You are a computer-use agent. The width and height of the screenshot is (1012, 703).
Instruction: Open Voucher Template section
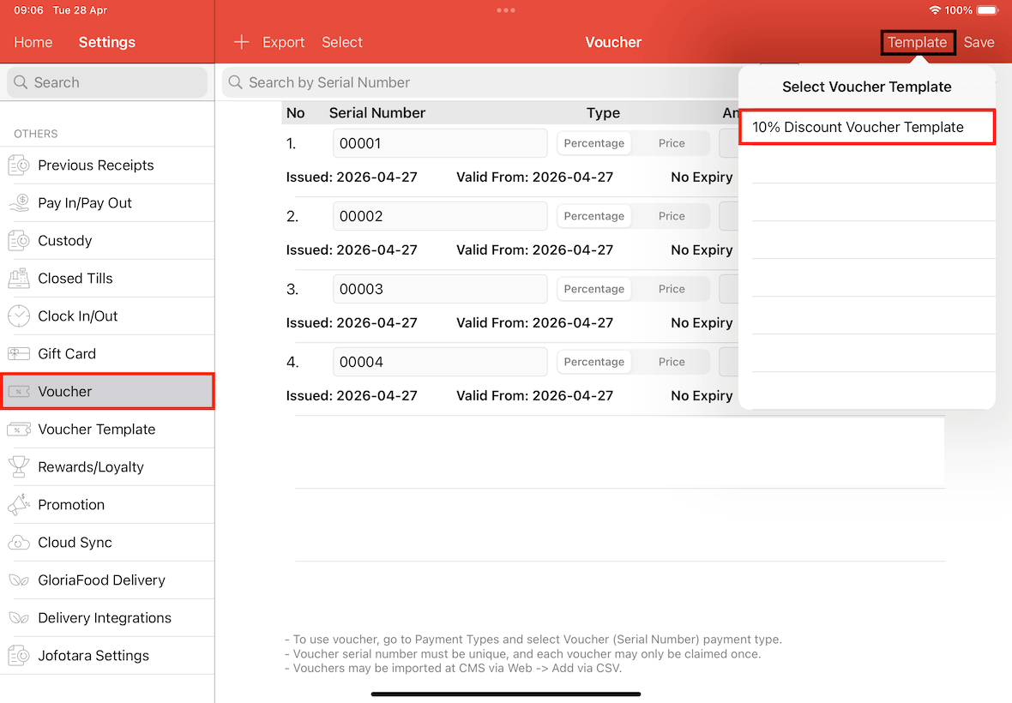pyautogui.click(x=107, y=430)
